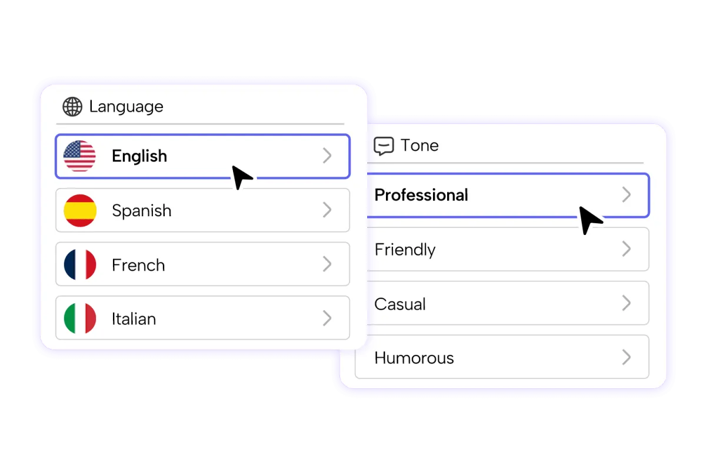Click the speech bubble icon beside Tone

click(x=384, y=146)
